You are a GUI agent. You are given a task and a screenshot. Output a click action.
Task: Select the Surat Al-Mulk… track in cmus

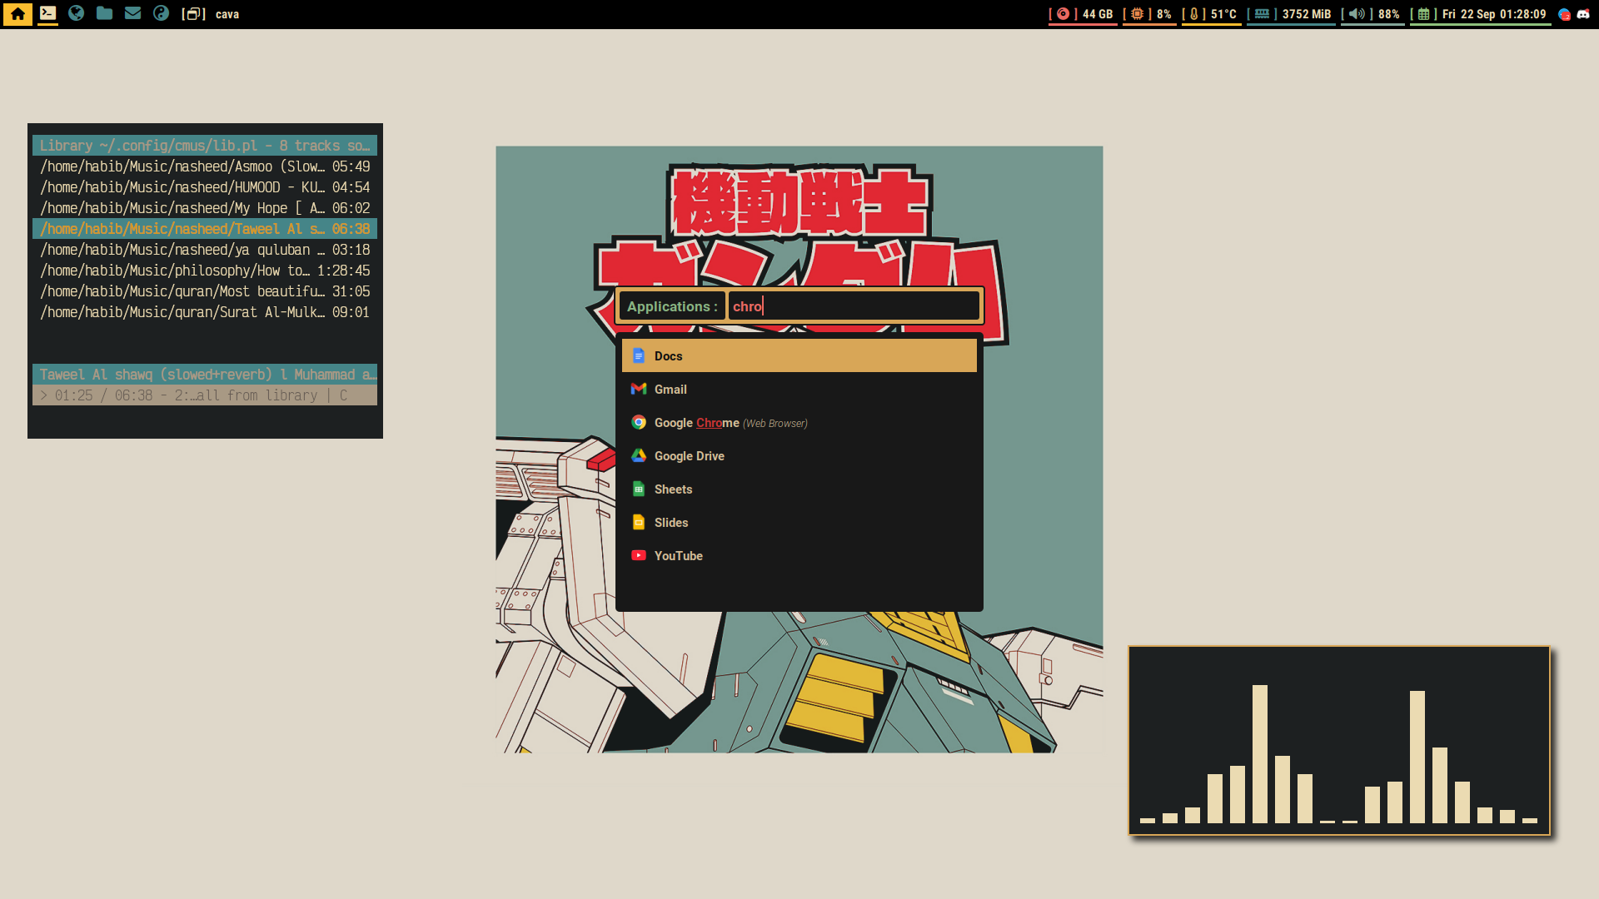205,312
